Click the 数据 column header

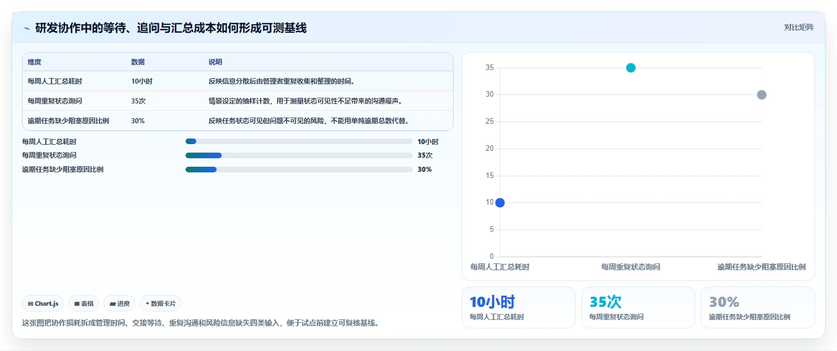[138, 62]
